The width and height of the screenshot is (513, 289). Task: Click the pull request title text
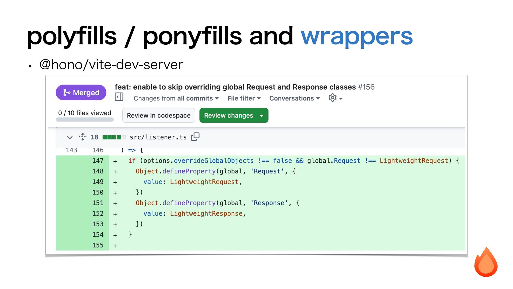coord(235,87)
